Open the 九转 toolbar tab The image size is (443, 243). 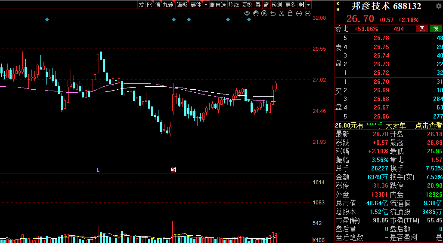pos(168,5)
